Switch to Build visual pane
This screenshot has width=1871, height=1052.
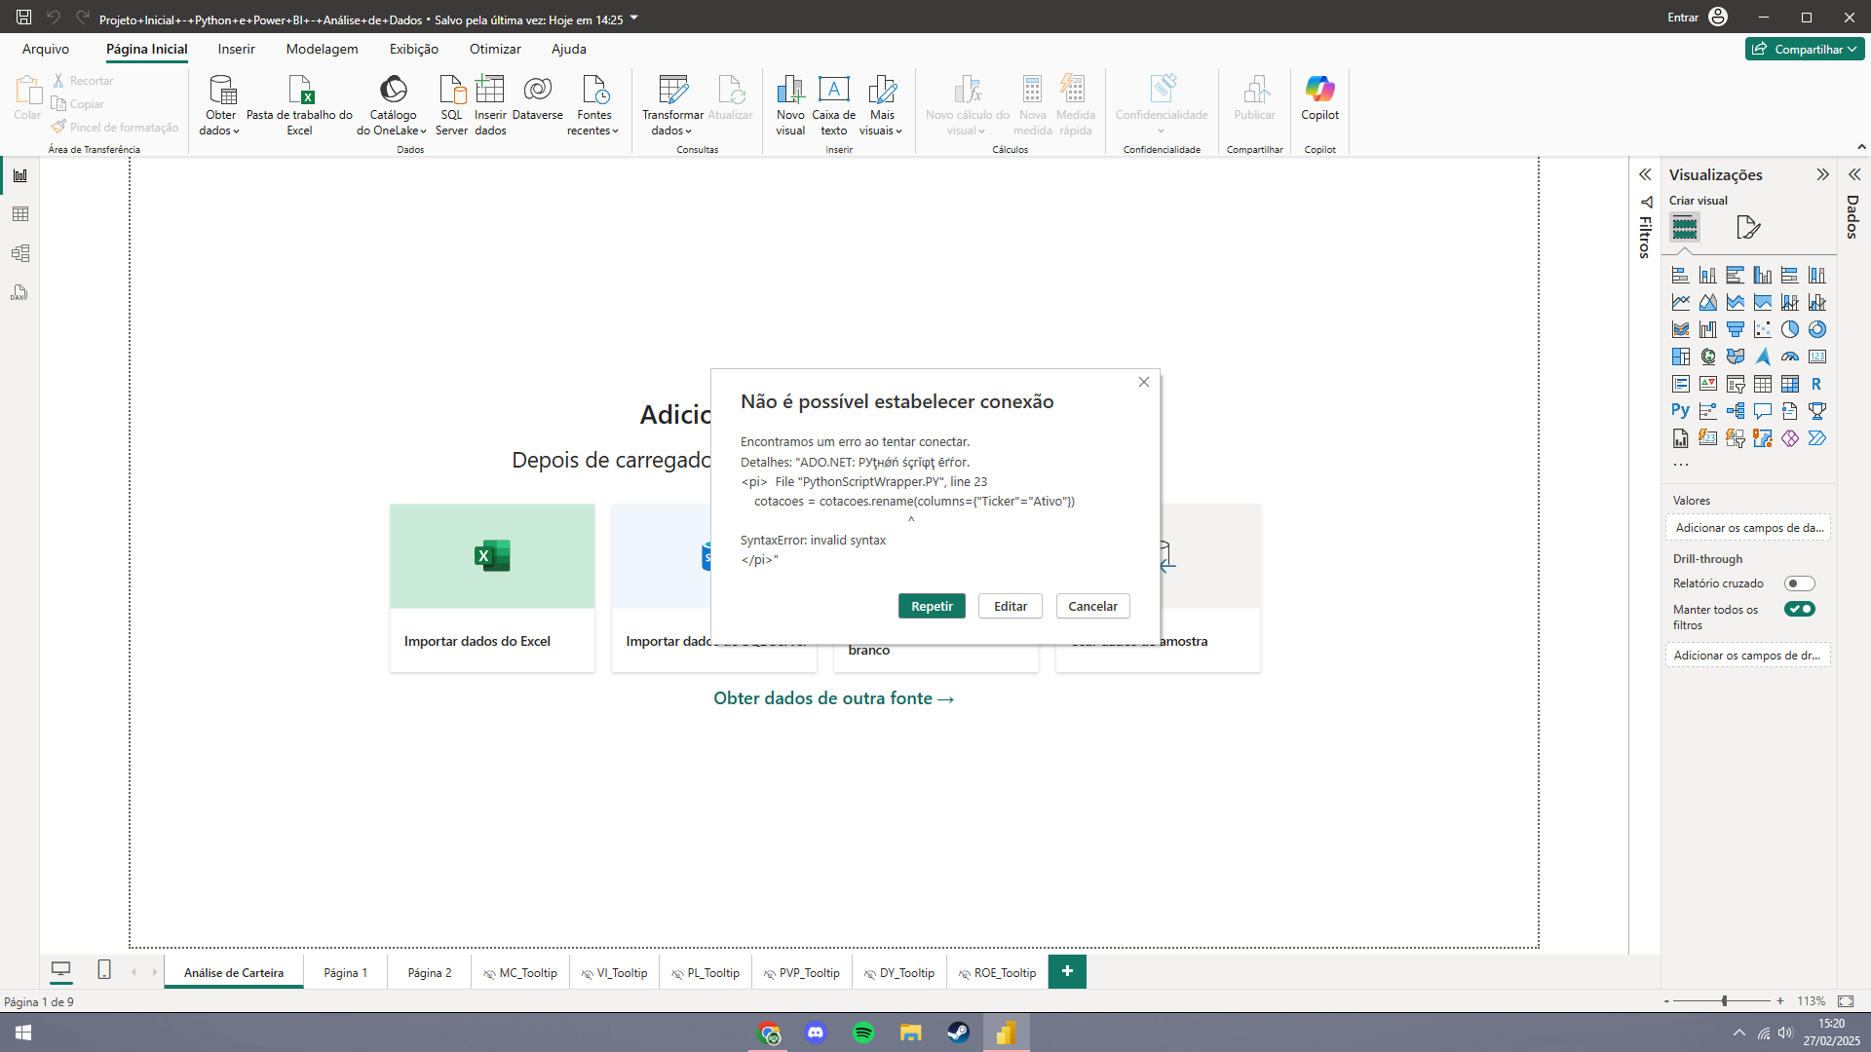(x=1685, y=227)
